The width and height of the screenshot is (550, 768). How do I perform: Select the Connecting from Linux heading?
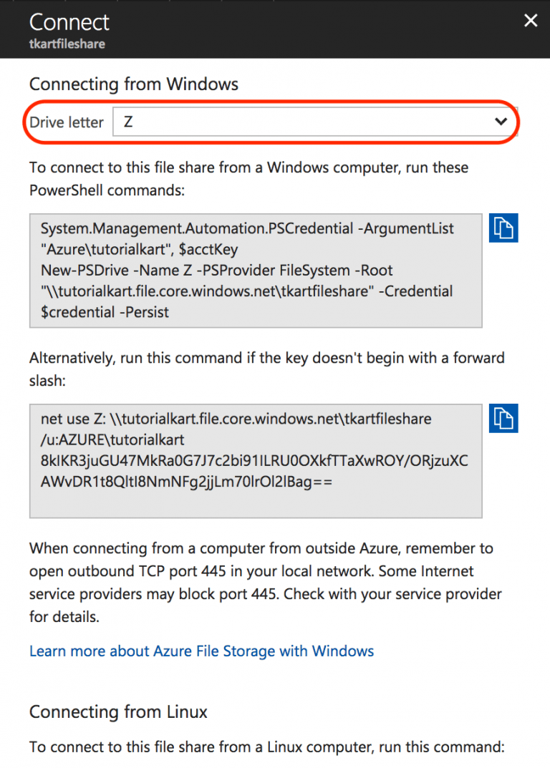click(117, 711)
